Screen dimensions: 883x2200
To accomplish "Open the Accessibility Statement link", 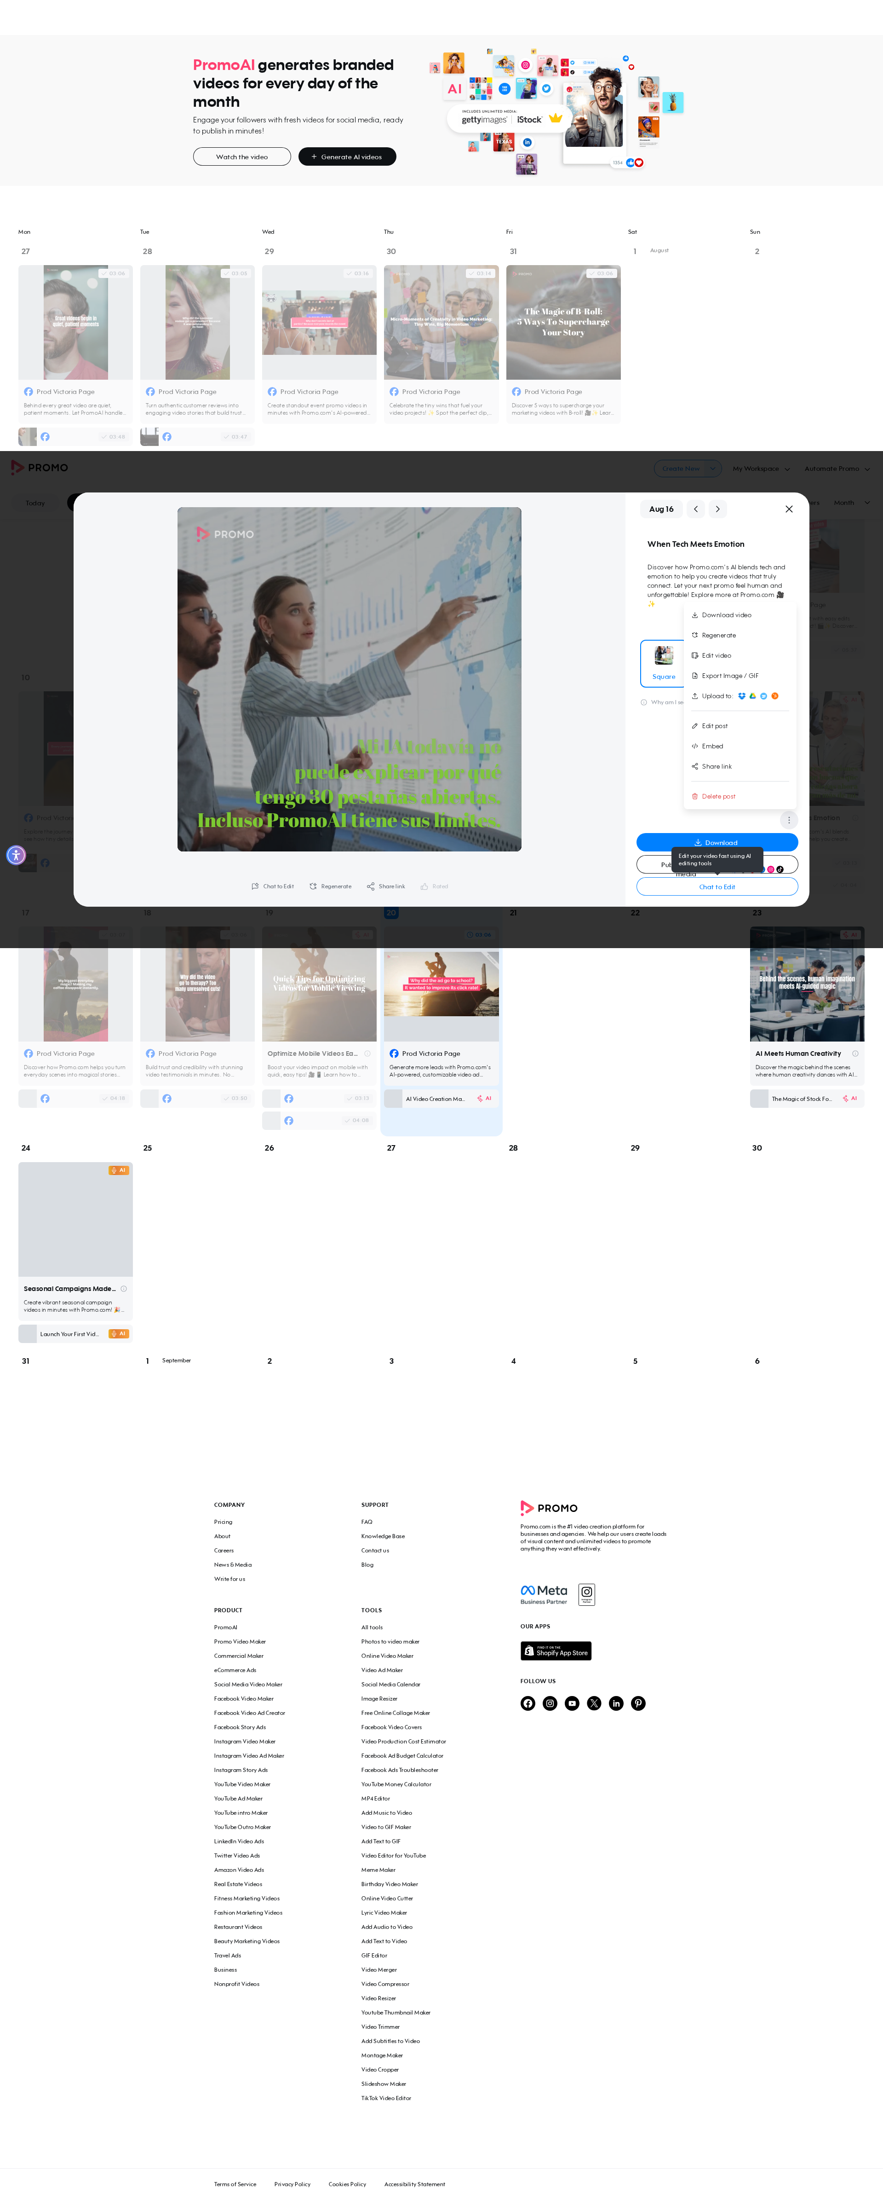I will (415, 2184).
